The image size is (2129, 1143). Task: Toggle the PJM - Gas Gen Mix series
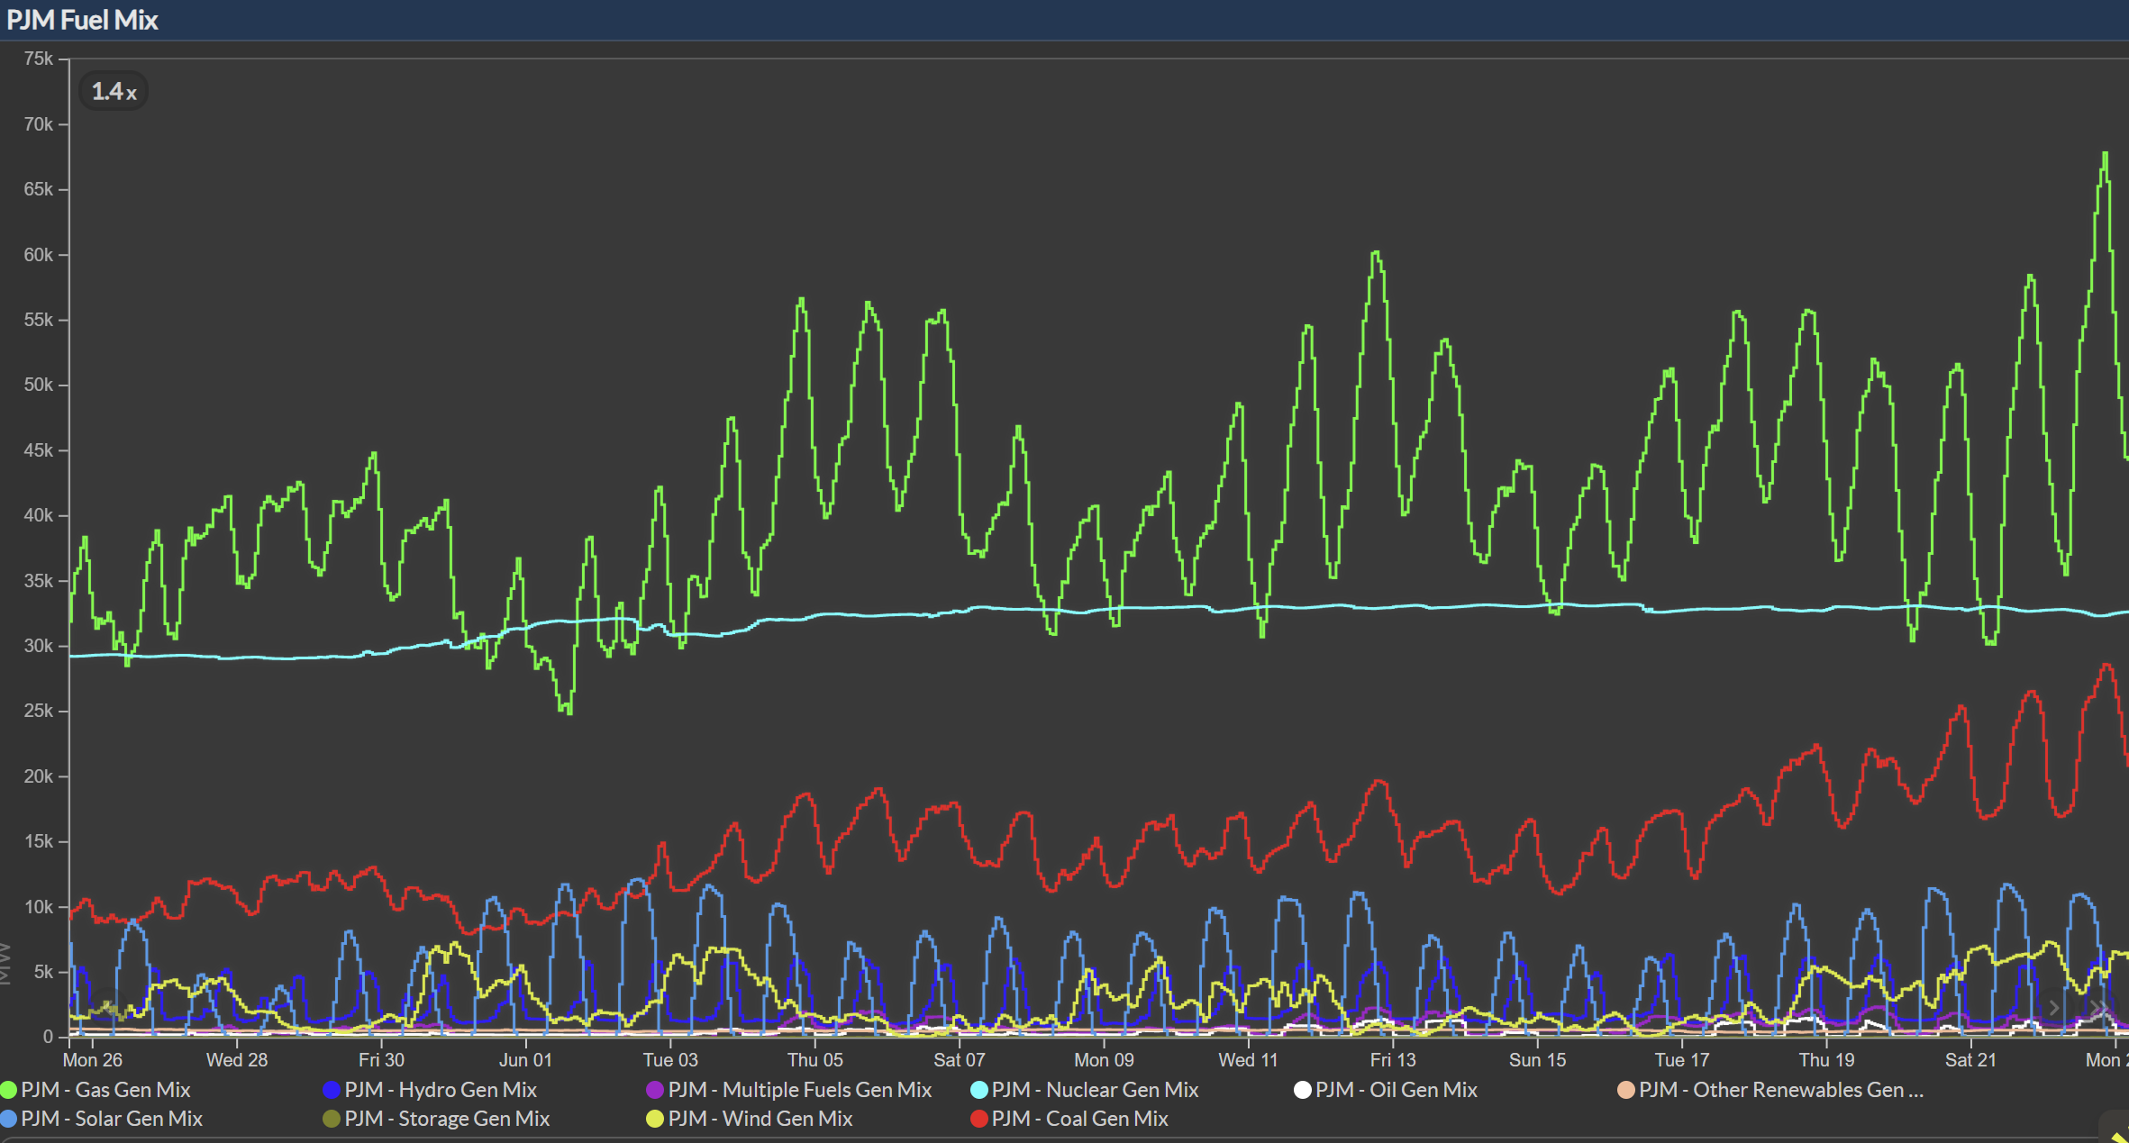click(x=96, y=1090)
